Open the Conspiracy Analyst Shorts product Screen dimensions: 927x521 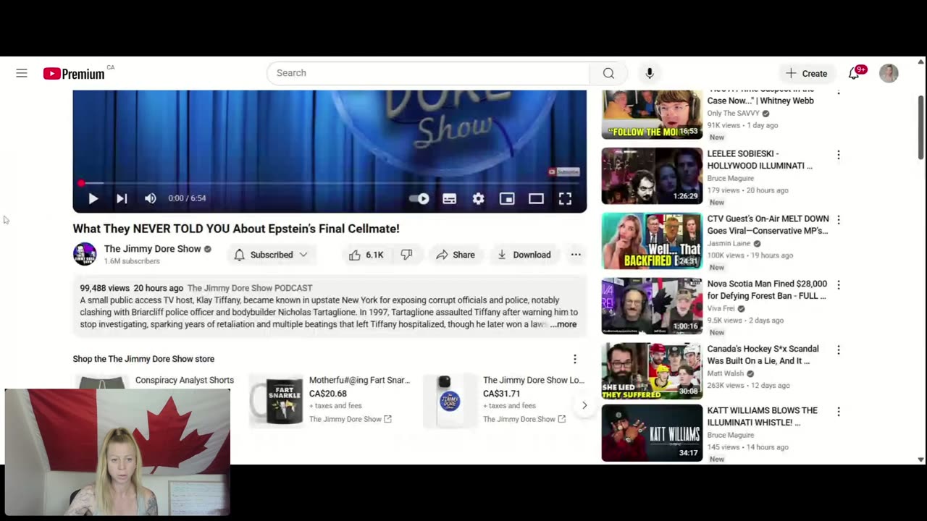pos(185,380)
